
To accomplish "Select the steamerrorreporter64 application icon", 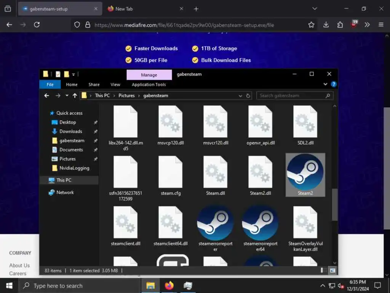I will [260, 229].
